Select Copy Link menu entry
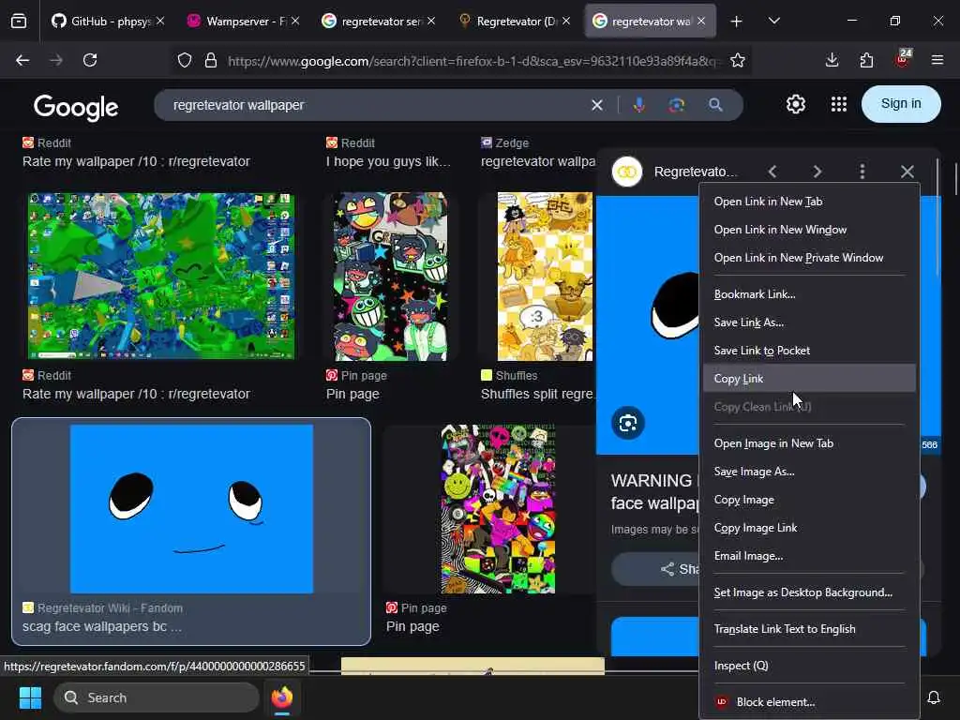Image resolution: width=960 pixels, height=720 pixels. 809,379
